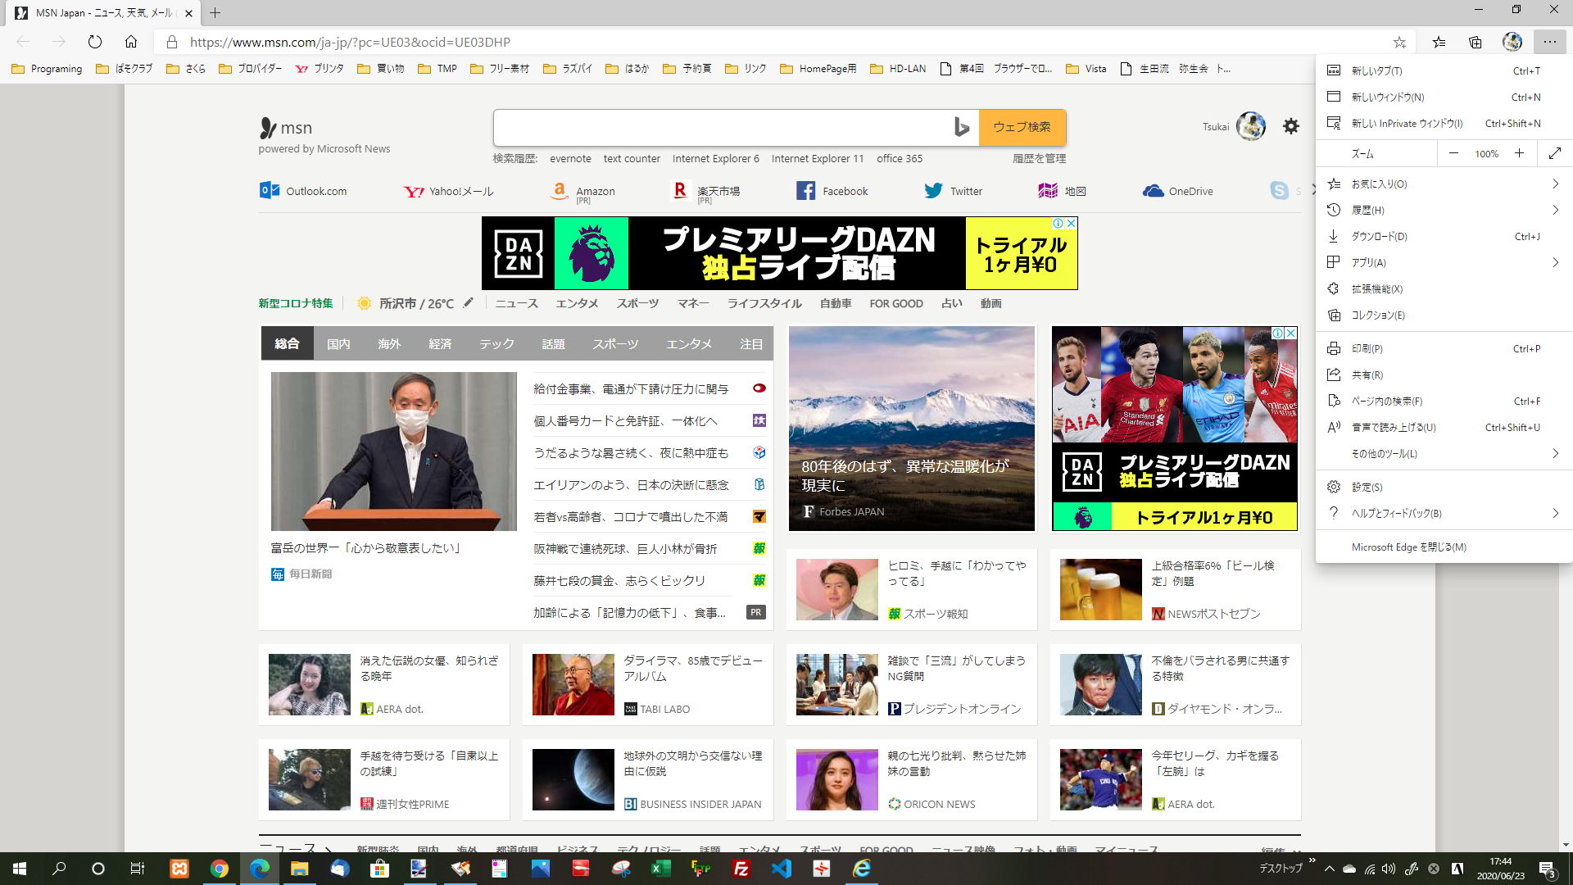Click the home page icon

click(x=131, y=42)
